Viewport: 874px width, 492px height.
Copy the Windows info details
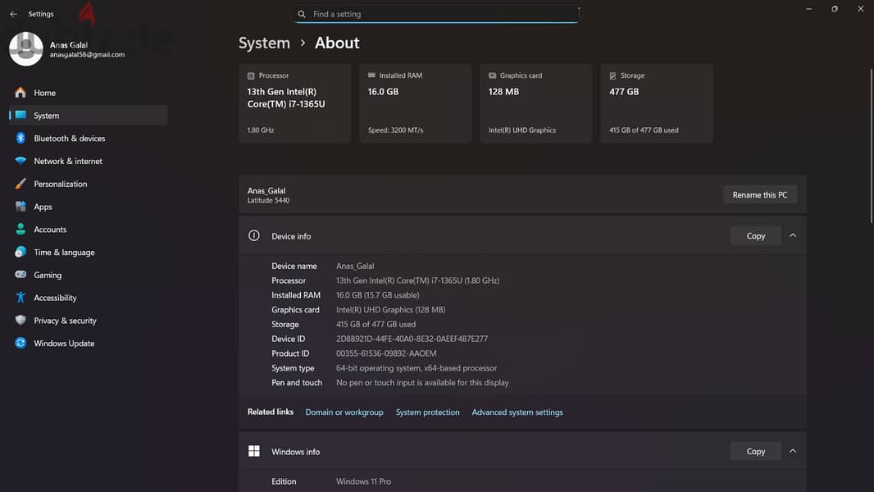[756, 451]
